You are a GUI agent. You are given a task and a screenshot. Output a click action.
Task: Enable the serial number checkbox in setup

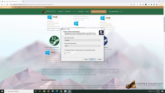coord(65,50)
